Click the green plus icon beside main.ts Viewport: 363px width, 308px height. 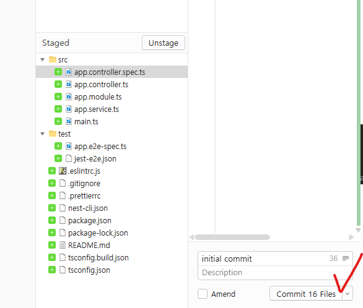point(58,121)
